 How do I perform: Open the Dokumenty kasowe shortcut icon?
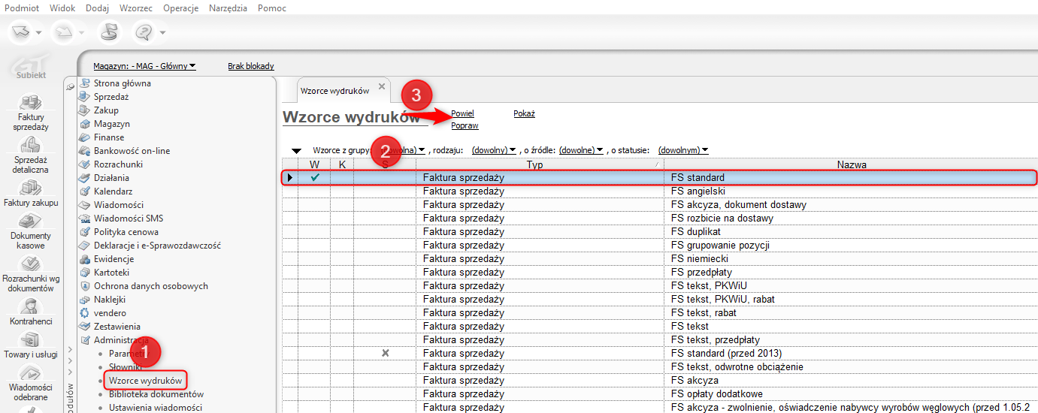pyautogui.click(x=31, y=221)
